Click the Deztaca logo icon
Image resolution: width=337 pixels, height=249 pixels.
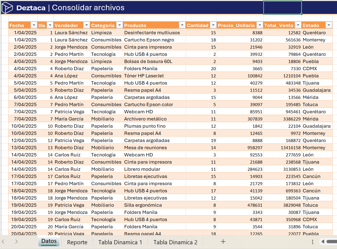7,8
